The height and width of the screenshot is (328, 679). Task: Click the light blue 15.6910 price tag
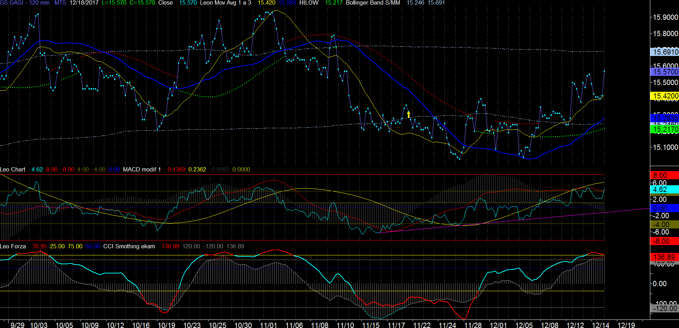click(664, 52)
